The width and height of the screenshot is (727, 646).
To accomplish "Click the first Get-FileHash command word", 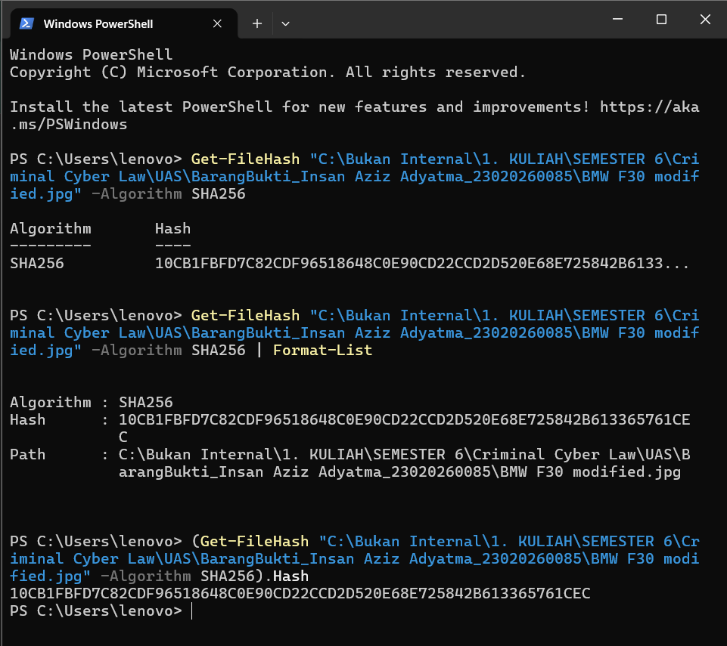I will click(245, 159).
